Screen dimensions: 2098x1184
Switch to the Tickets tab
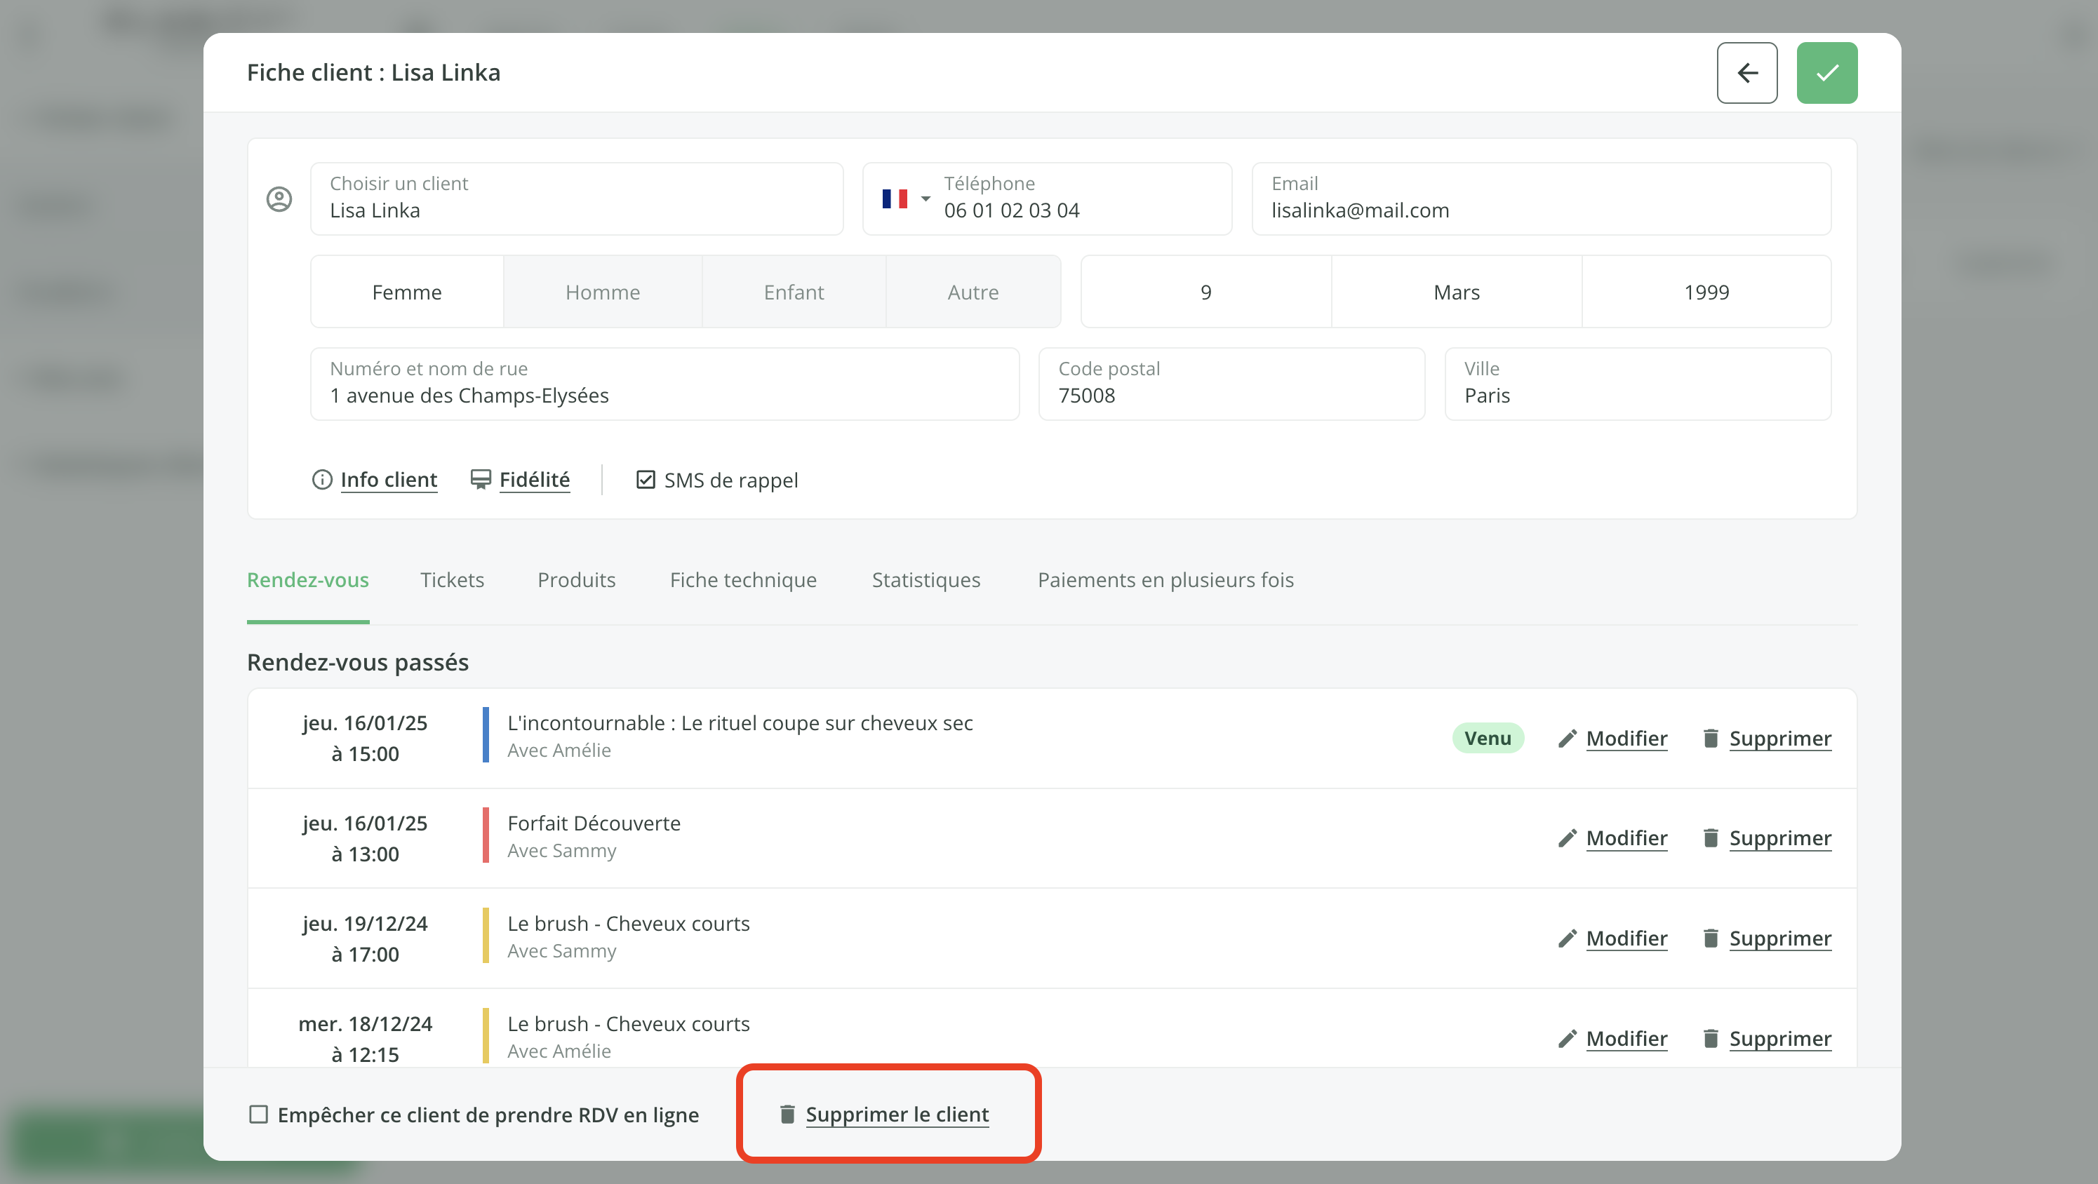pyautogui.click(x=451, y=580)
